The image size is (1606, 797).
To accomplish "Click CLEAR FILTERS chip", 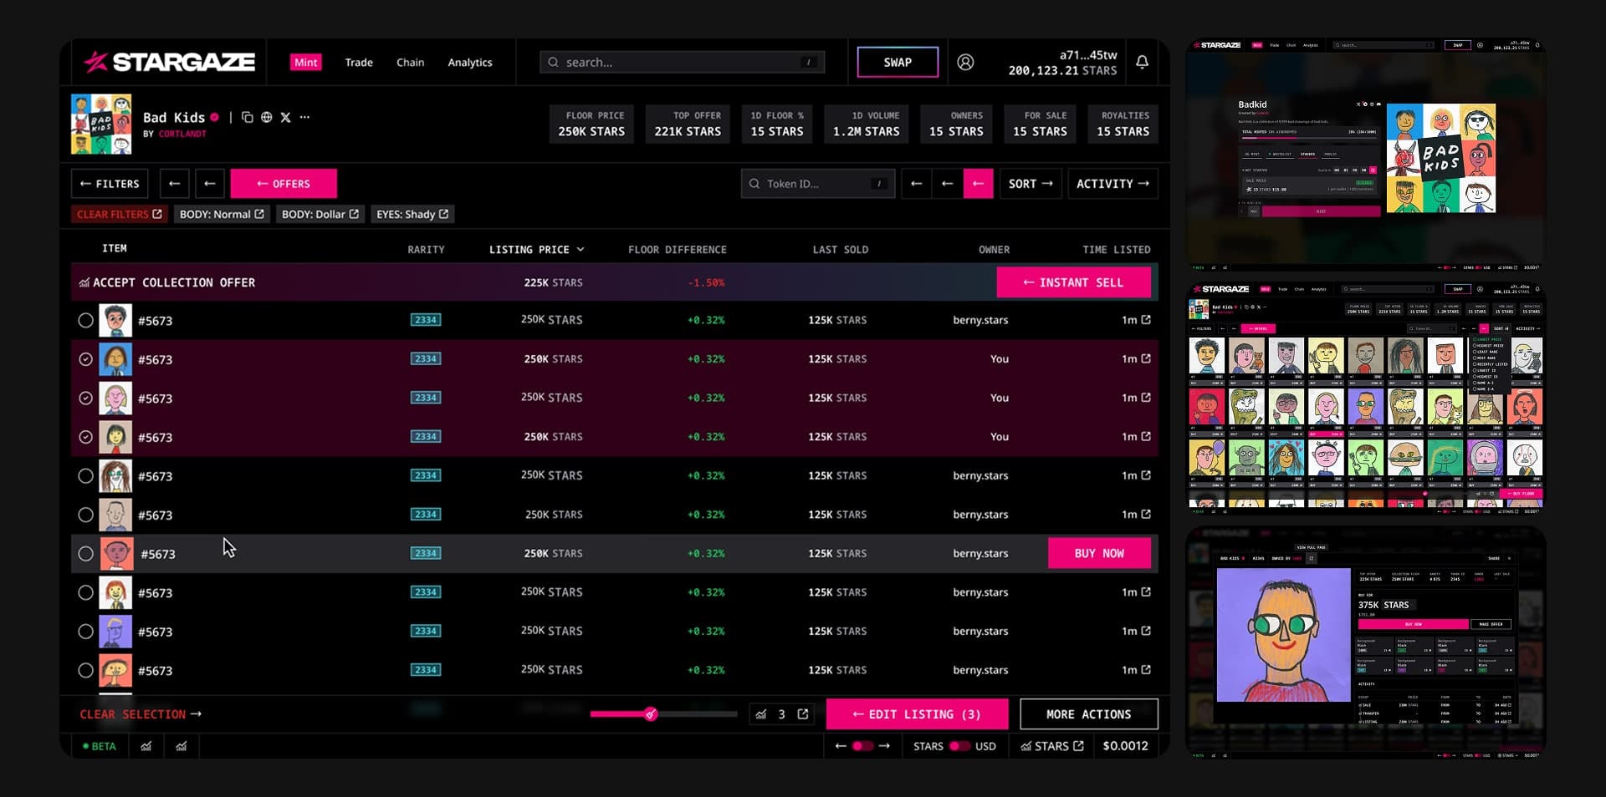I will click(120, 215).
